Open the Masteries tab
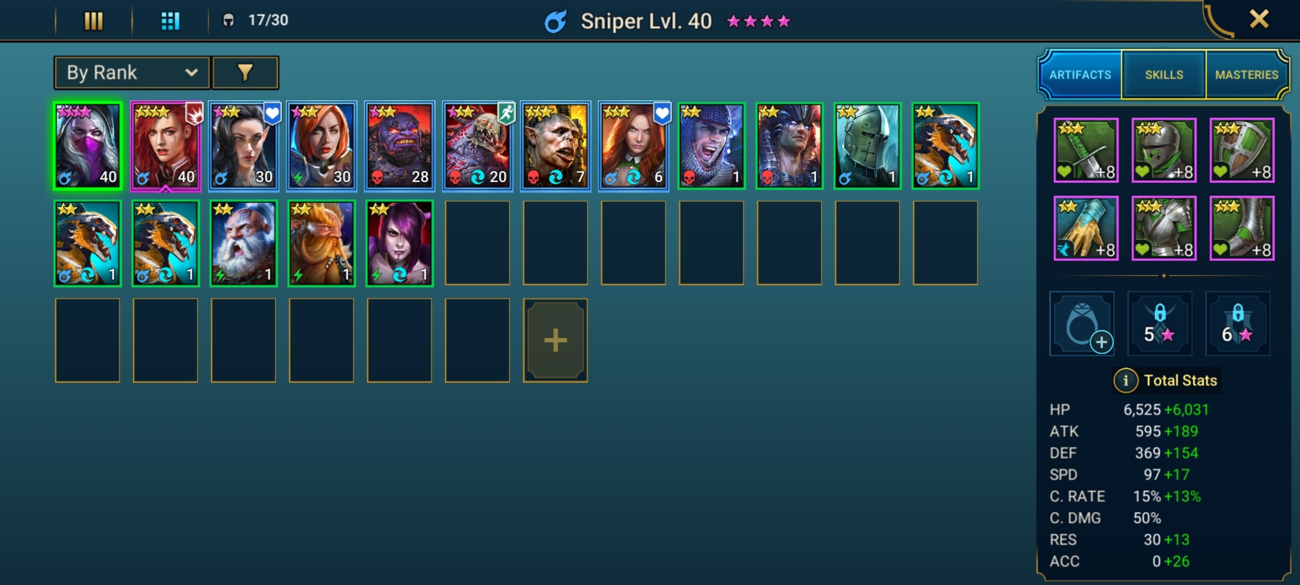Screen dimensions: 1300x585 tap(1247, 75)
